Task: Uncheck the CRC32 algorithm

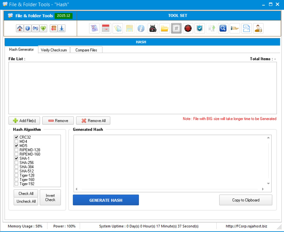Action: 17,137
